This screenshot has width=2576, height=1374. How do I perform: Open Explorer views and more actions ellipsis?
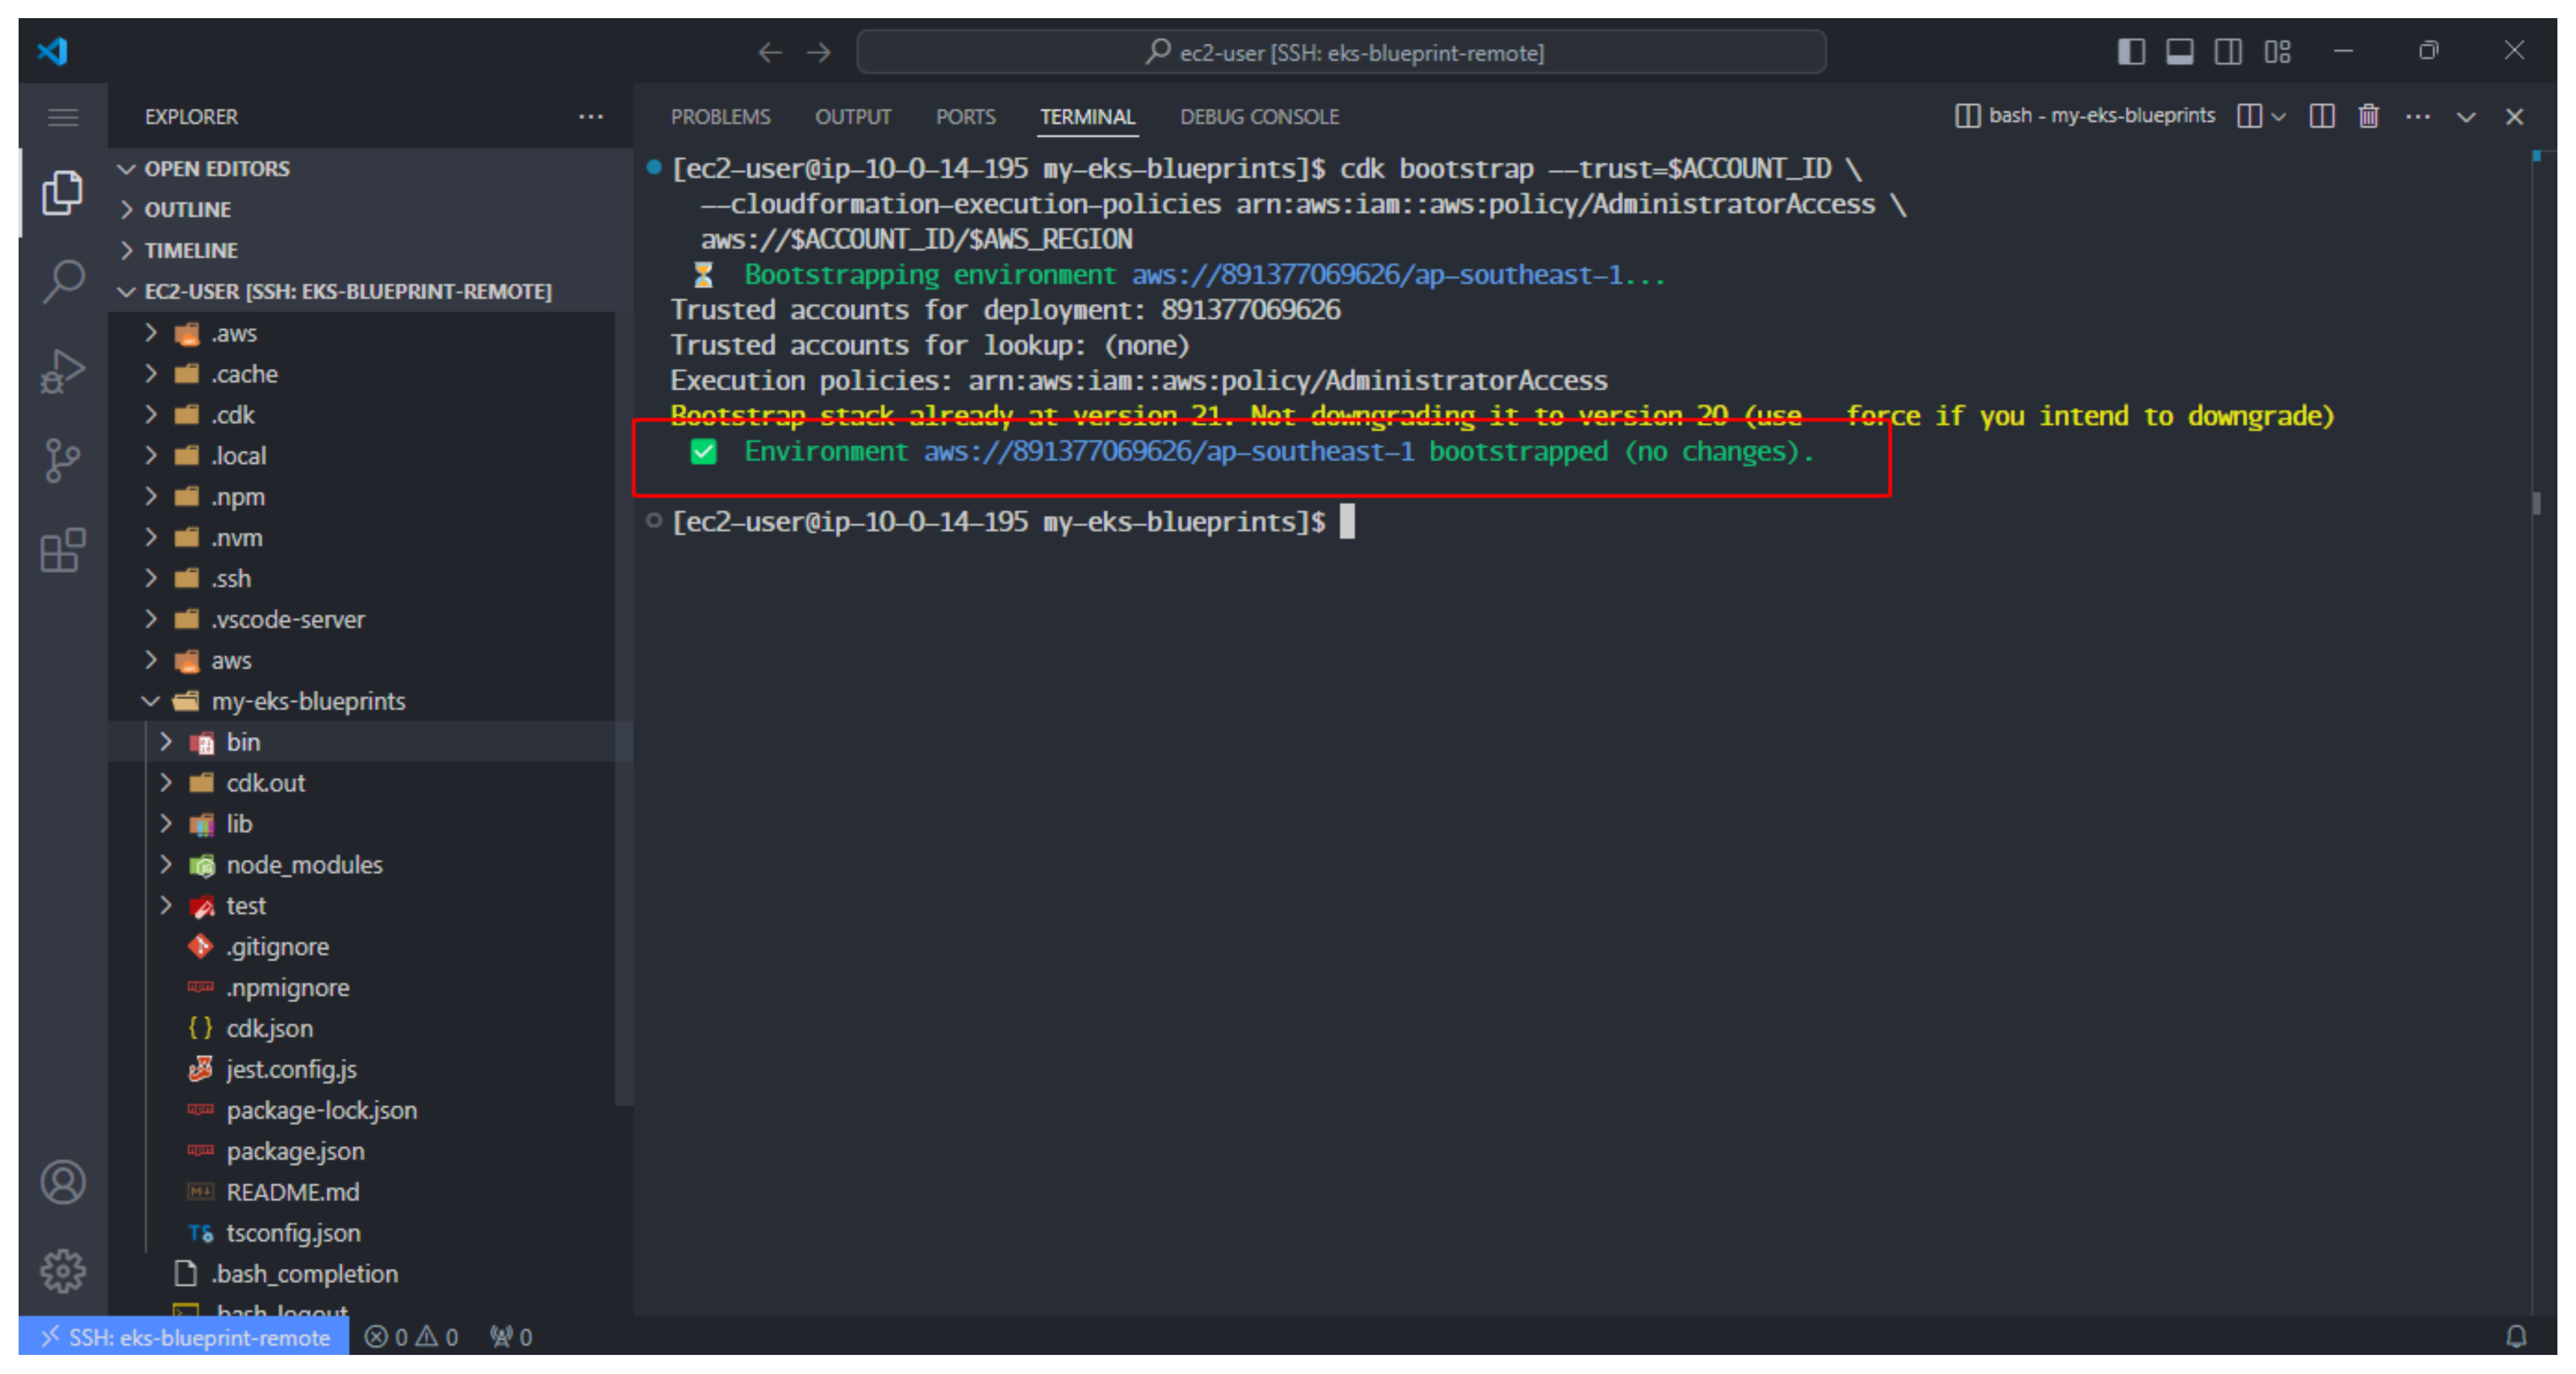pyautogui.click(x=591, y=117)
